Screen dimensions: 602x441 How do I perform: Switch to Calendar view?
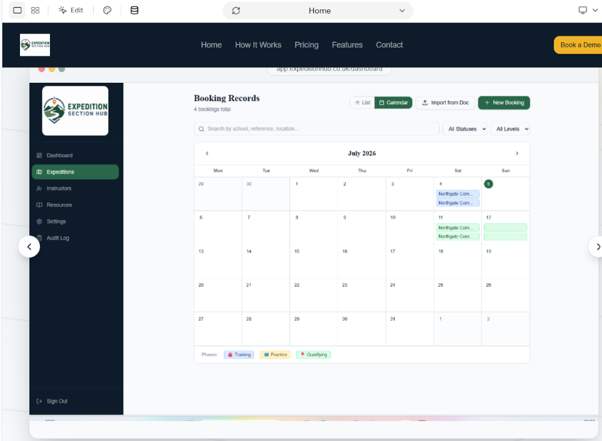click(393, 102)
